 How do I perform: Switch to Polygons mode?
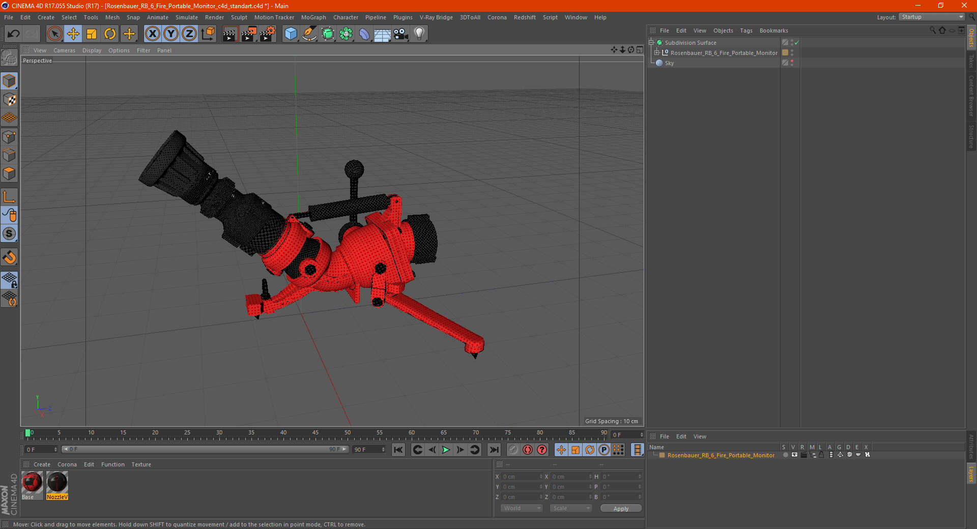tap(9, 173)
